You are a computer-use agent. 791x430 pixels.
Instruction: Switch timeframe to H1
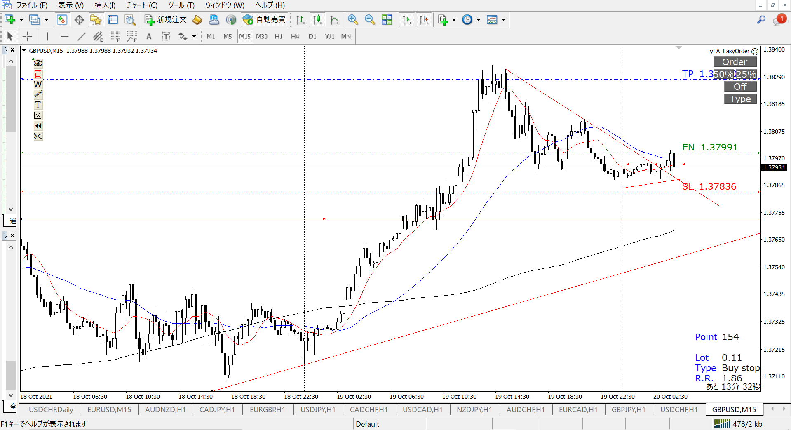(279, 36)
